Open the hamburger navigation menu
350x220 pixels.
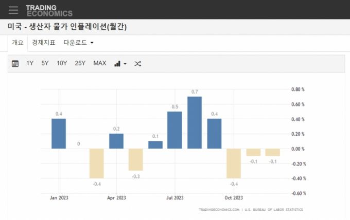pyautogui.click(x=13, y=10)
